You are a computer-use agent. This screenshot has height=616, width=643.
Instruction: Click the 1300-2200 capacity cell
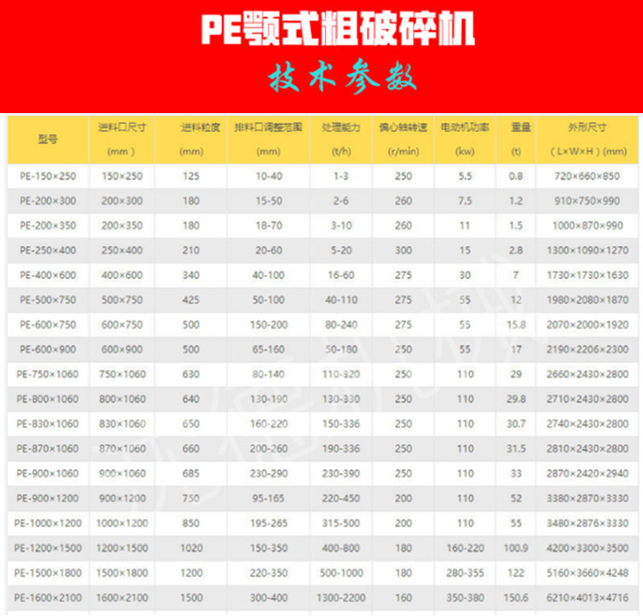340,597
